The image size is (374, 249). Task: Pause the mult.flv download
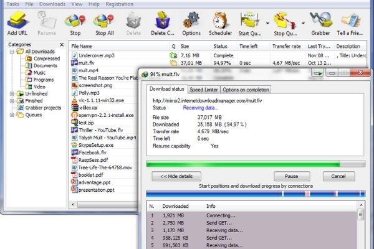click(292, 176)
